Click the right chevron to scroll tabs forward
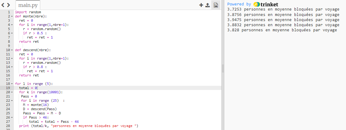Image resolution: width=346 pixels, height=130 pixels. pyautogui.click(x=8, y=5)
